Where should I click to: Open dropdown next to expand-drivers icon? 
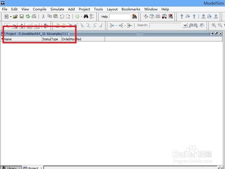(116, 26)
